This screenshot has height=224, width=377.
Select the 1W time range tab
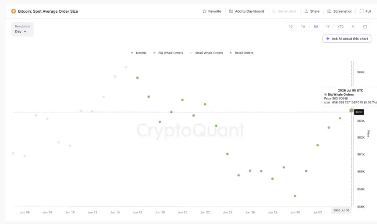tap(303, 27)
